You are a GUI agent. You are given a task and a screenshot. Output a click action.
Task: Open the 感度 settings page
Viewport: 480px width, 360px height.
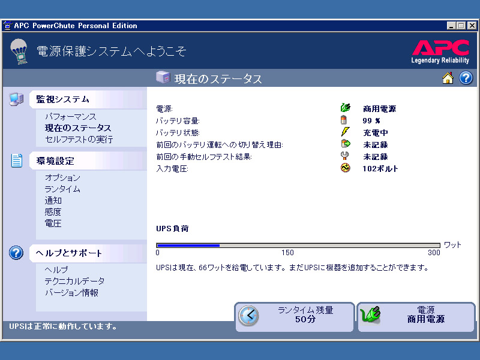point(53,212)
